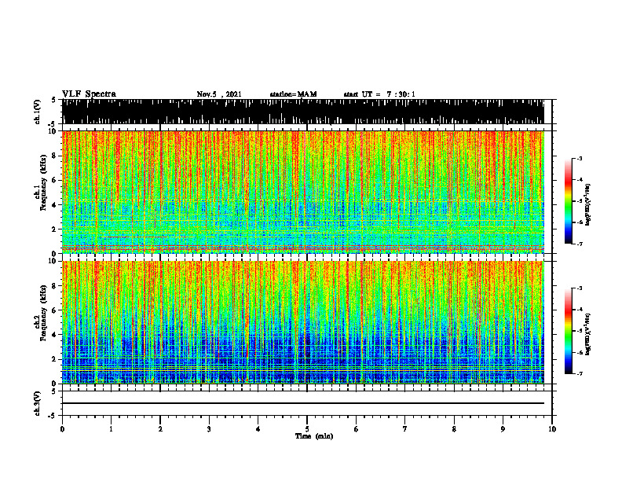The width and height of the screenshot is (622, 481).
Task: Click the "-3" label on ch.2 color bar
Action: pyautogui.click(x=580, y=288)
